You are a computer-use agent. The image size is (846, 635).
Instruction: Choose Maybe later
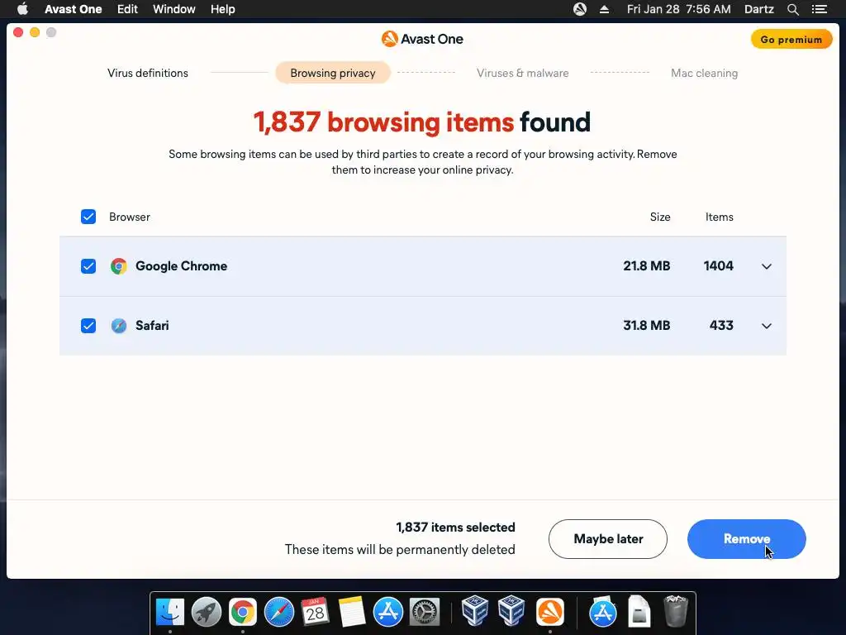pyautogui.click(x=608, y=539)
